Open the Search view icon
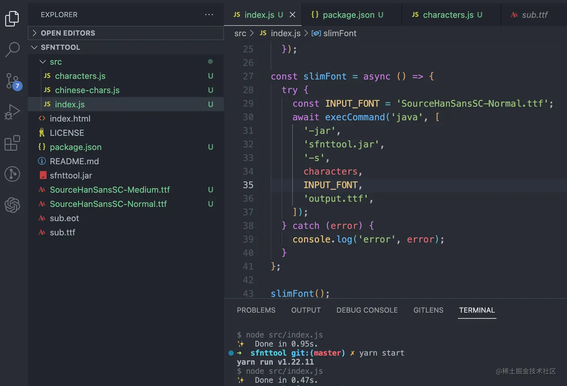The image size is (567, 386). click(12, 49)
